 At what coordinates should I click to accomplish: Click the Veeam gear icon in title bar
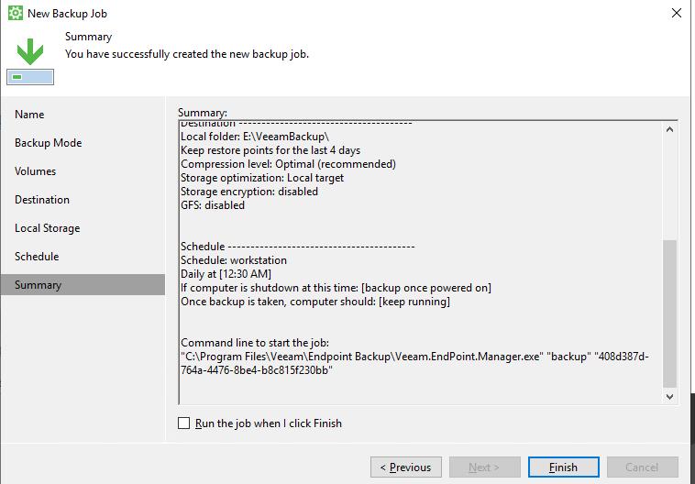[x=16, y=14]
